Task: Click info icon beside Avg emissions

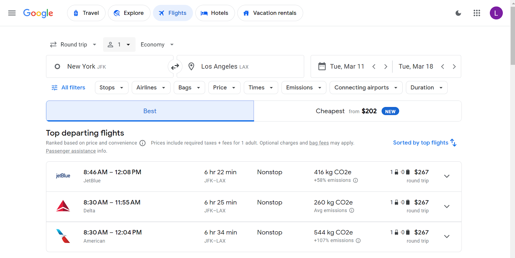Action: click(x=351, y=210)
